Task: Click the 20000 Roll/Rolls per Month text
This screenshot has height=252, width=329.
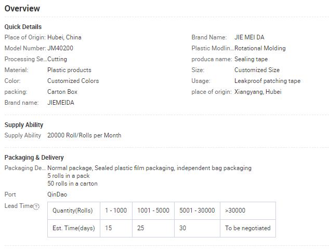Action: 84,135
